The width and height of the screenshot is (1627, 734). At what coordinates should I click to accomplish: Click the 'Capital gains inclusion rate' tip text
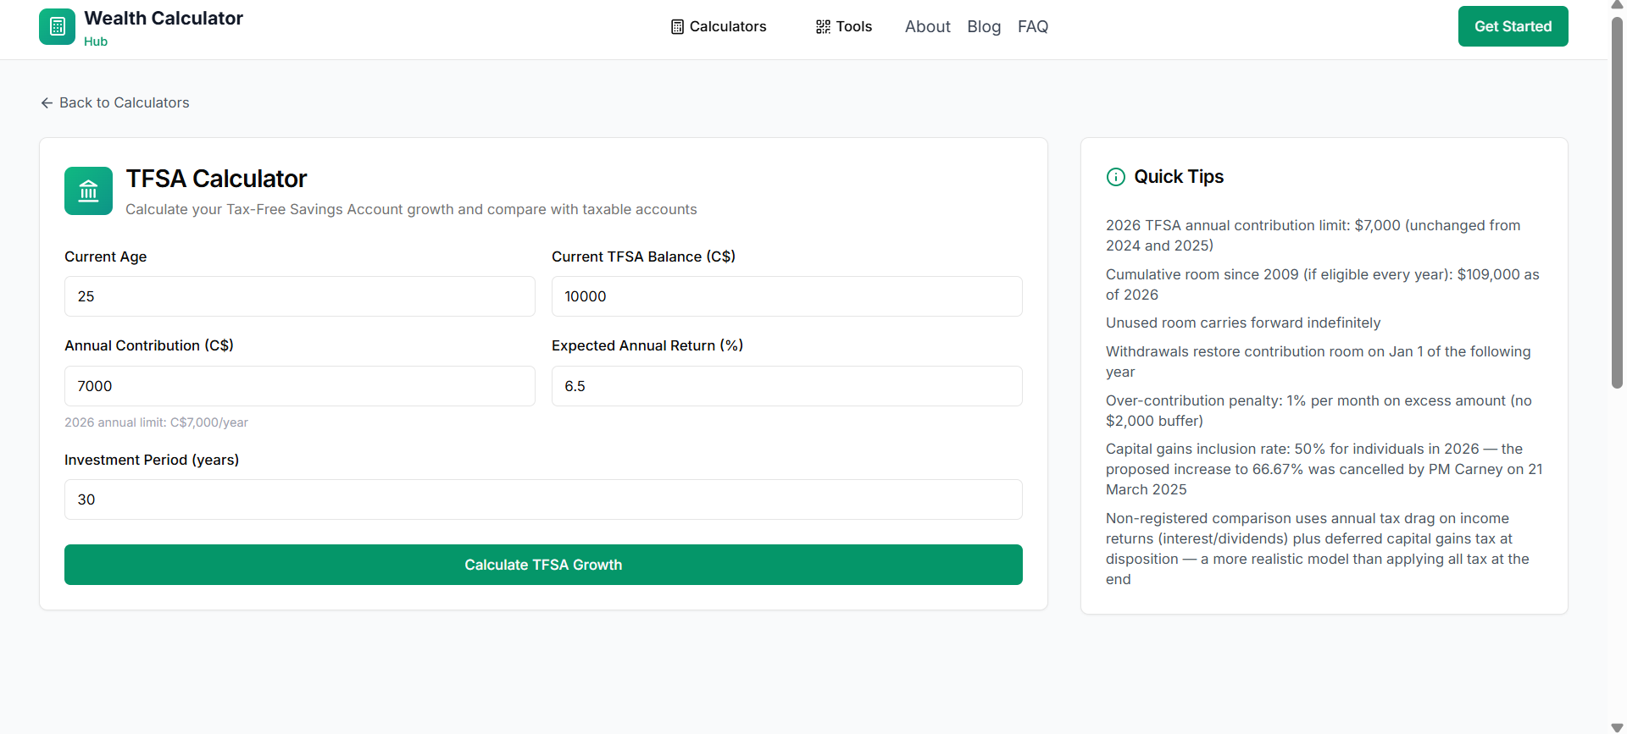click(x=1324, y=469)
